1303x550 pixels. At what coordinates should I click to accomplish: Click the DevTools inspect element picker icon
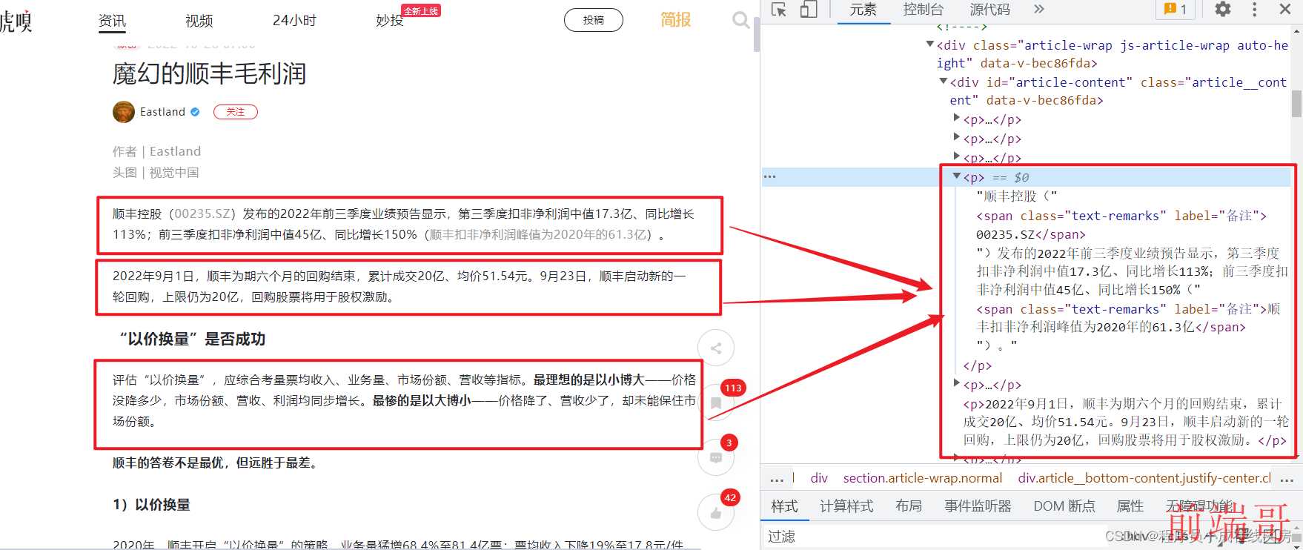pyautogui.click(x=778, y=10)
